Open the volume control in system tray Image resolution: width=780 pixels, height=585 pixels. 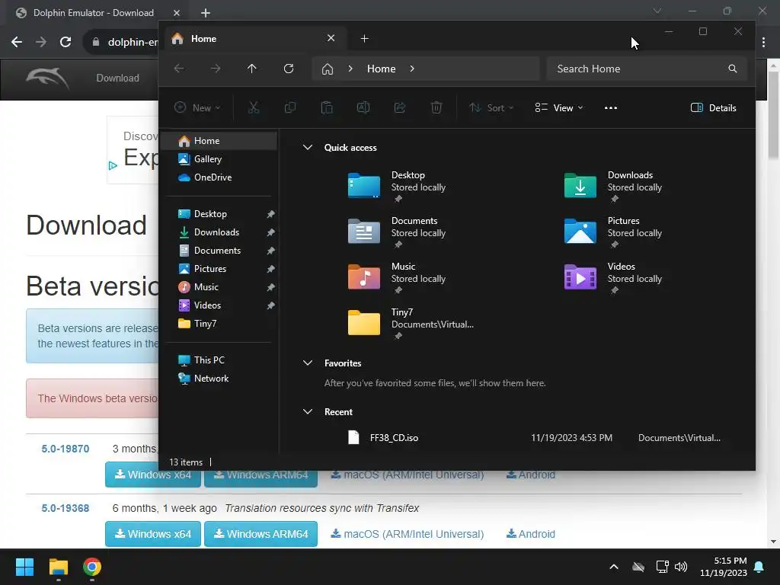681,567
